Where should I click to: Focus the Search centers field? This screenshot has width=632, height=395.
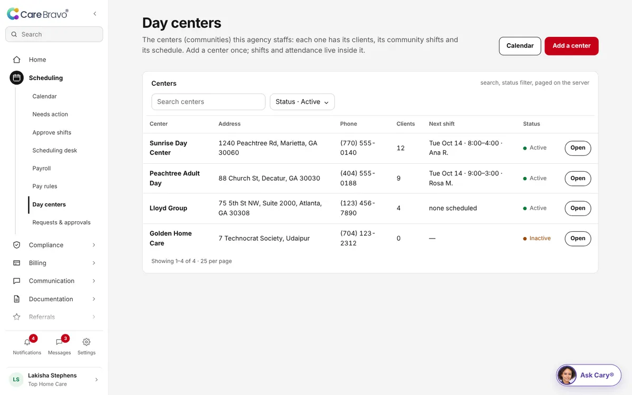click(208, 102)
